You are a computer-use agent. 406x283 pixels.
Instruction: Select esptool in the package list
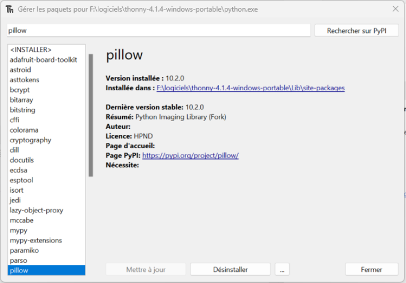(46, 180)
